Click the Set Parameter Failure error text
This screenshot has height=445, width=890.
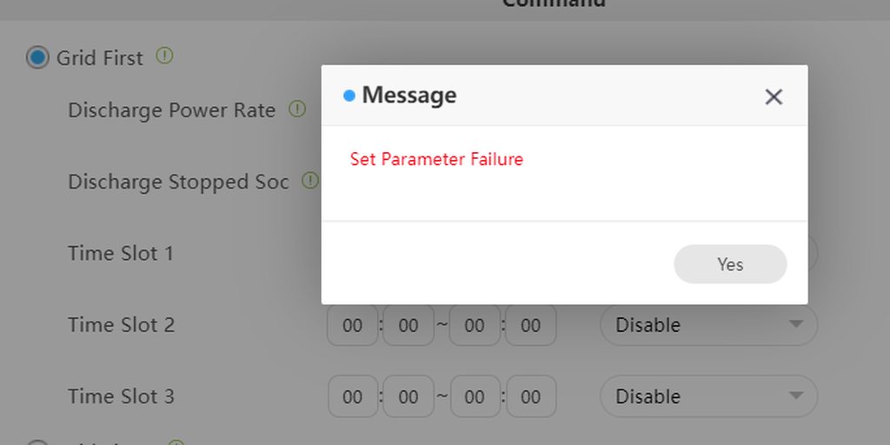pyautogui.click(x=436, y=159)
